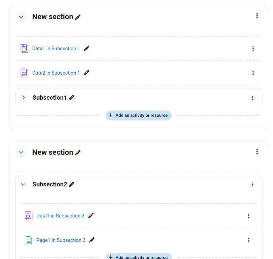Open the three-dot menu for Data1 in Subsection 2
This screenshot has width=273, height=259.
pos(249,216)
